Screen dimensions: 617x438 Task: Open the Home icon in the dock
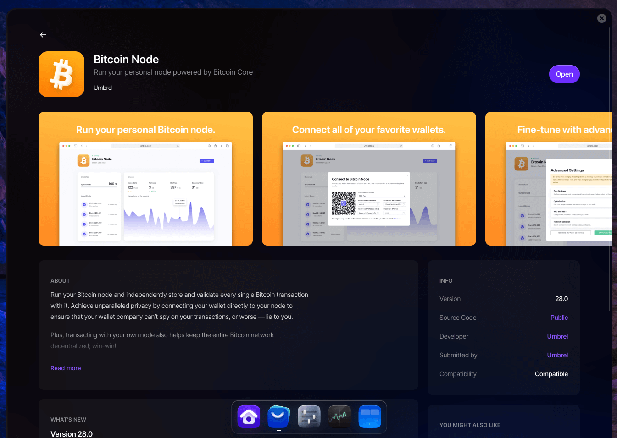click(249, 417)
